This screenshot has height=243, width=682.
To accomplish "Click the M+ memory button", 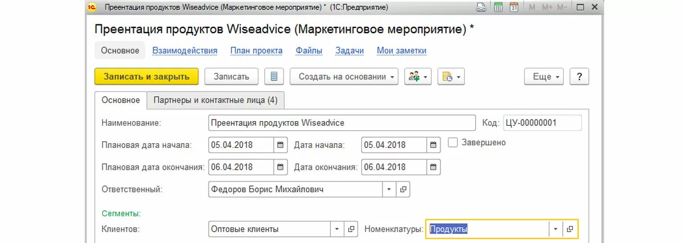I will coord(547,9).
